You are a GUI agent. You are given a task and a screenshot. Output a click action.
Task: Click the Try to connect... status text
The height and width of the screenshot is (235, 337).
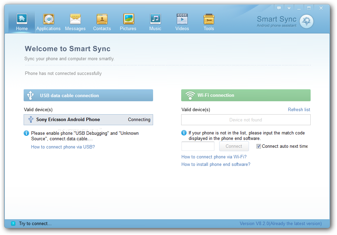[x=35, y=223]
